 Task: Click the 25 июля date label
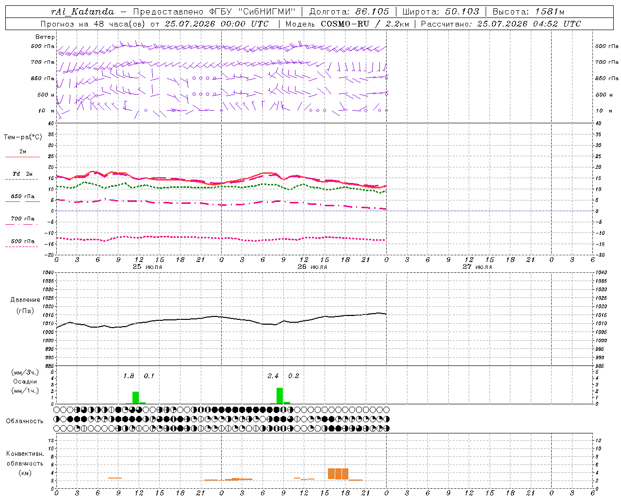(x=147, y=266)
